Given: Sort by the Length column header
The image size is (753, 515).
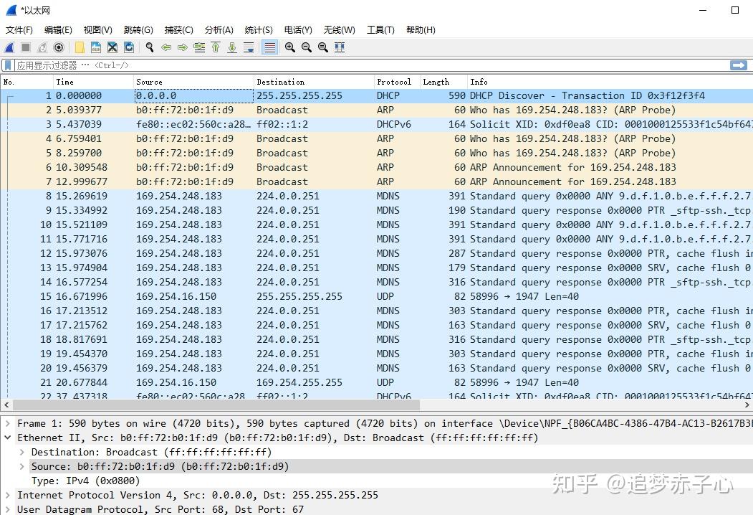Looking at the screenshot, I should [443, 82].
